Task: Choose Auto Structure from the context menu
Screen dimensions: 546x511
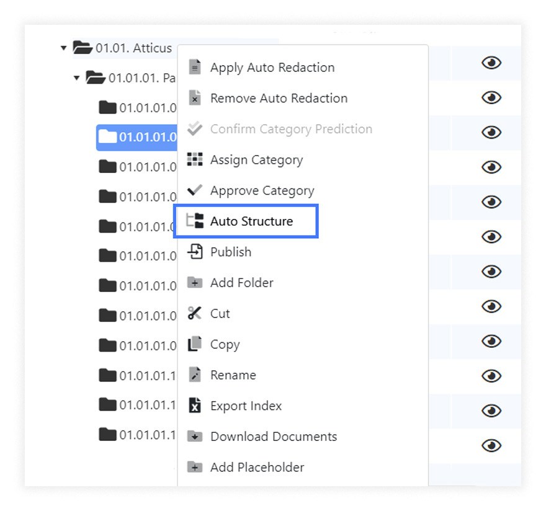Action: click(x=251, y=221)
